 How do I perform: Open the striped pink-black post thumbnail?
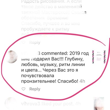coord(99,57)
